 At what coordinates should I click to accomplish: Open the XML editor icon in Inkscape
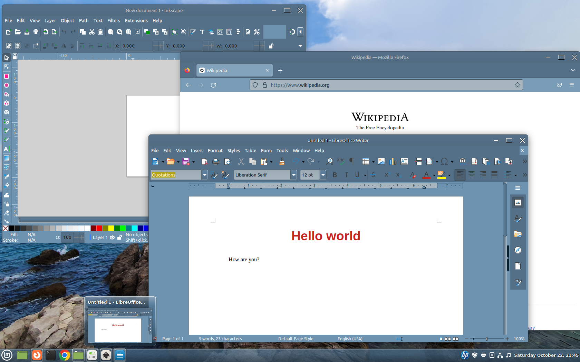220,32
